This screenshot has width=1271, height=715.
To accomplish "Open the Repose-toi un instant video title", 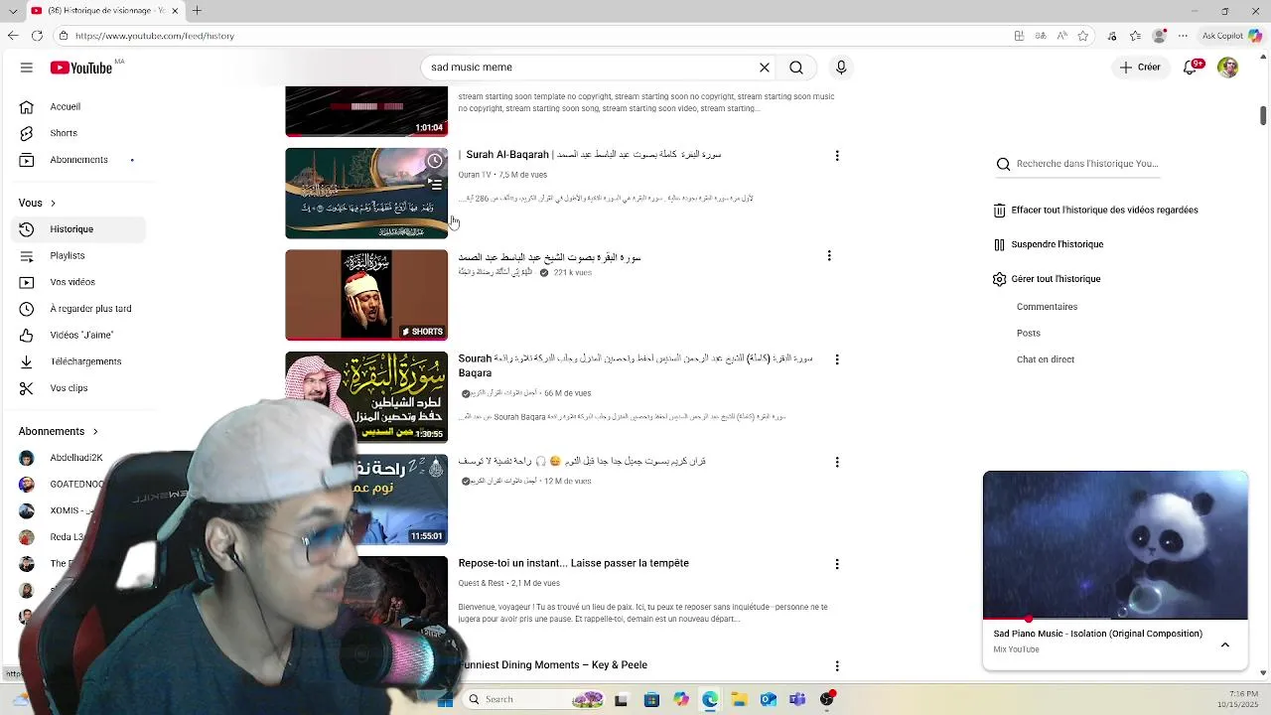I will click(x=573, y=563).
